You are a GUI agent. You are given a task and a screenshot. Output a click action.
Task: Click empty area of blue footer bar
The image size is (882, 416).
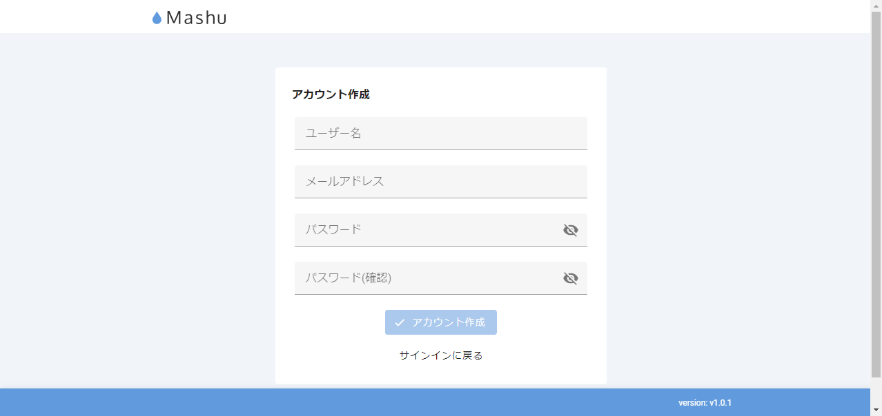pyautogui.click(x=345, y=403)
